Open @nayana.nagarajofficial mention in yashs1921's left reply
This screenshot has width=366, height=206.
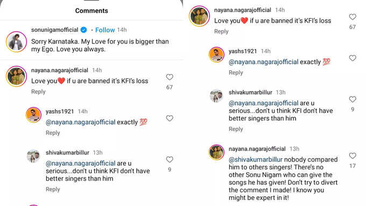81,122
